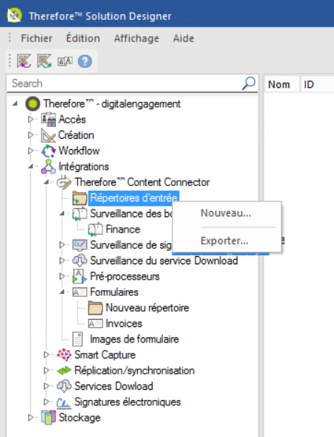The width and height of the screenshot is (334, 437).
Task: Select the Stockage label
Action: pos(80,418)
